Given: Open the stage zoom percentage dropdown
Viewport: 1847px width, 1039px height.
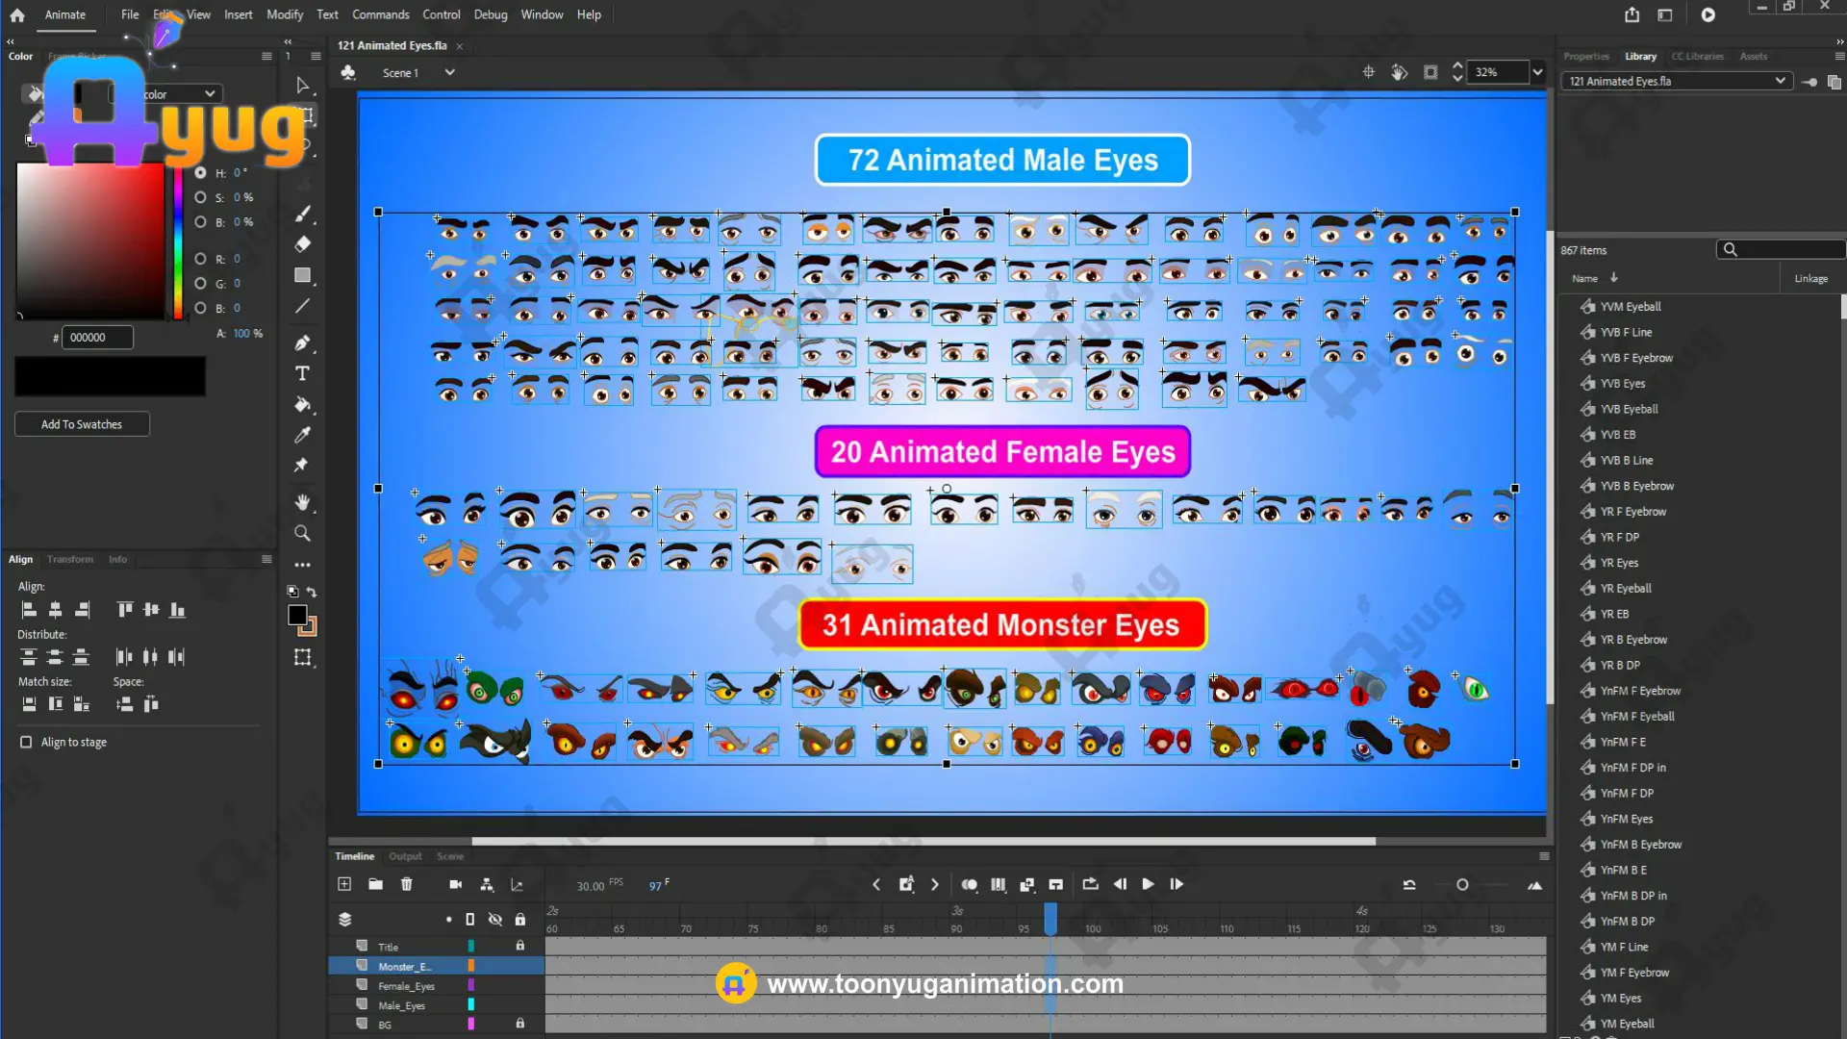Looking at the screenshot, I should pyautogui.click(x=1537, y=72).
